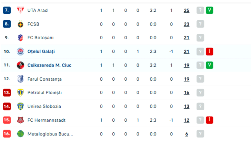Click the UTA Arad club crest
The width and height of the screenshot is (251, 141).
(x=21, y=10)
